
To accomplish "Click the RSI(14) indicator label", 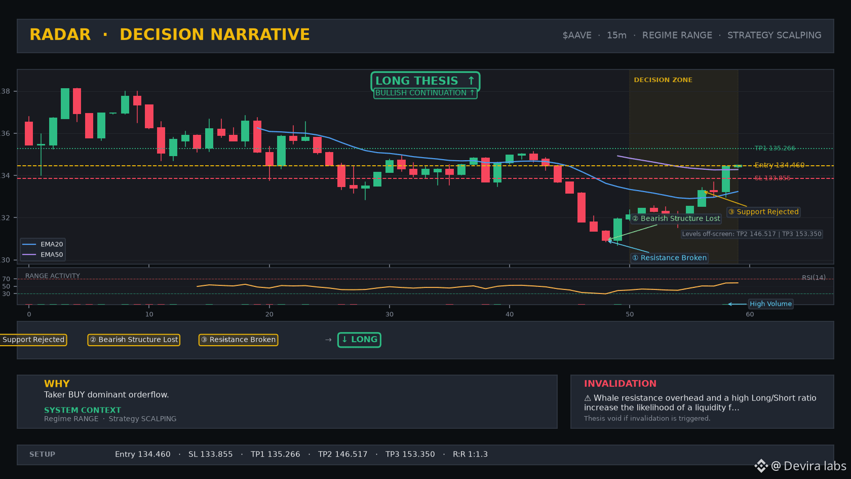I will [814, 278].
